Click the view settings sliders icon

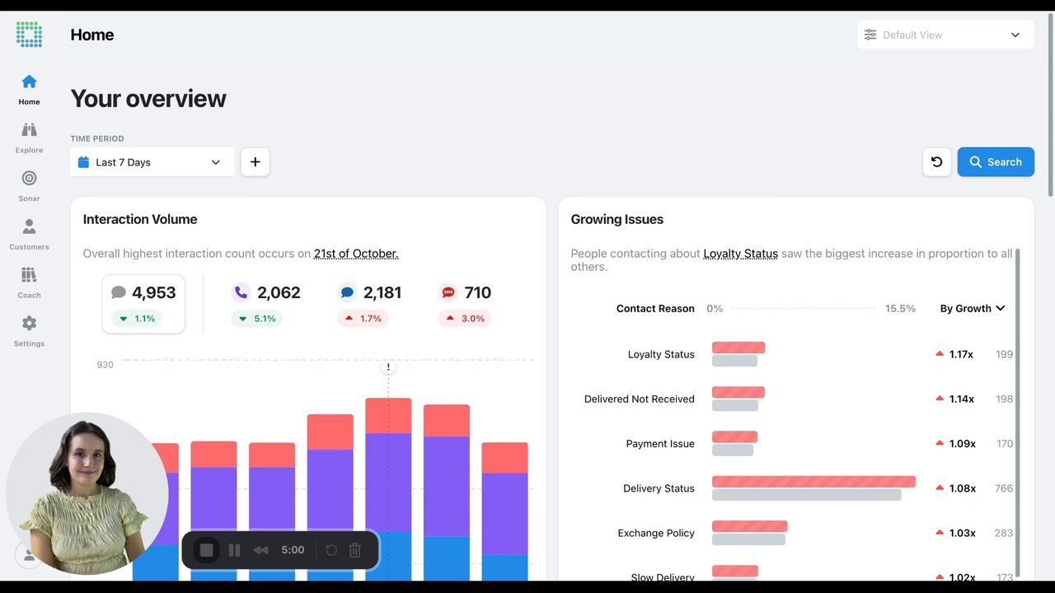[870, 35]
